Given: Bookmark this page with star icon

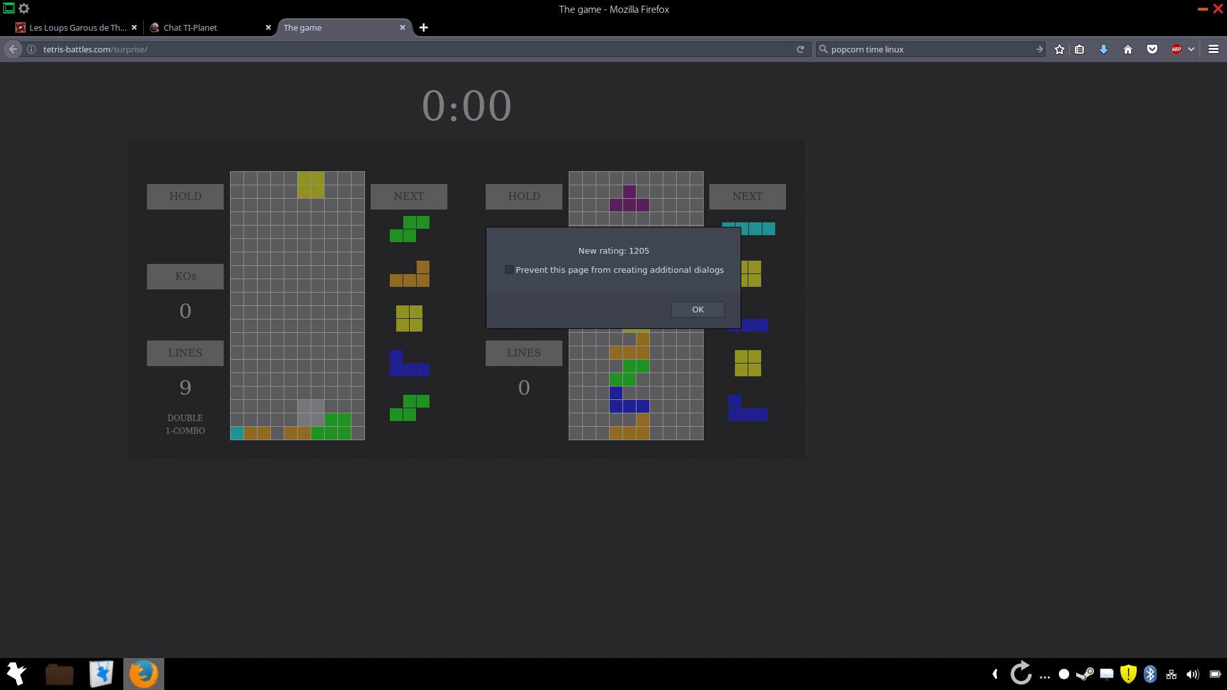Looking at the screenshot, I should click(1060, 49).
